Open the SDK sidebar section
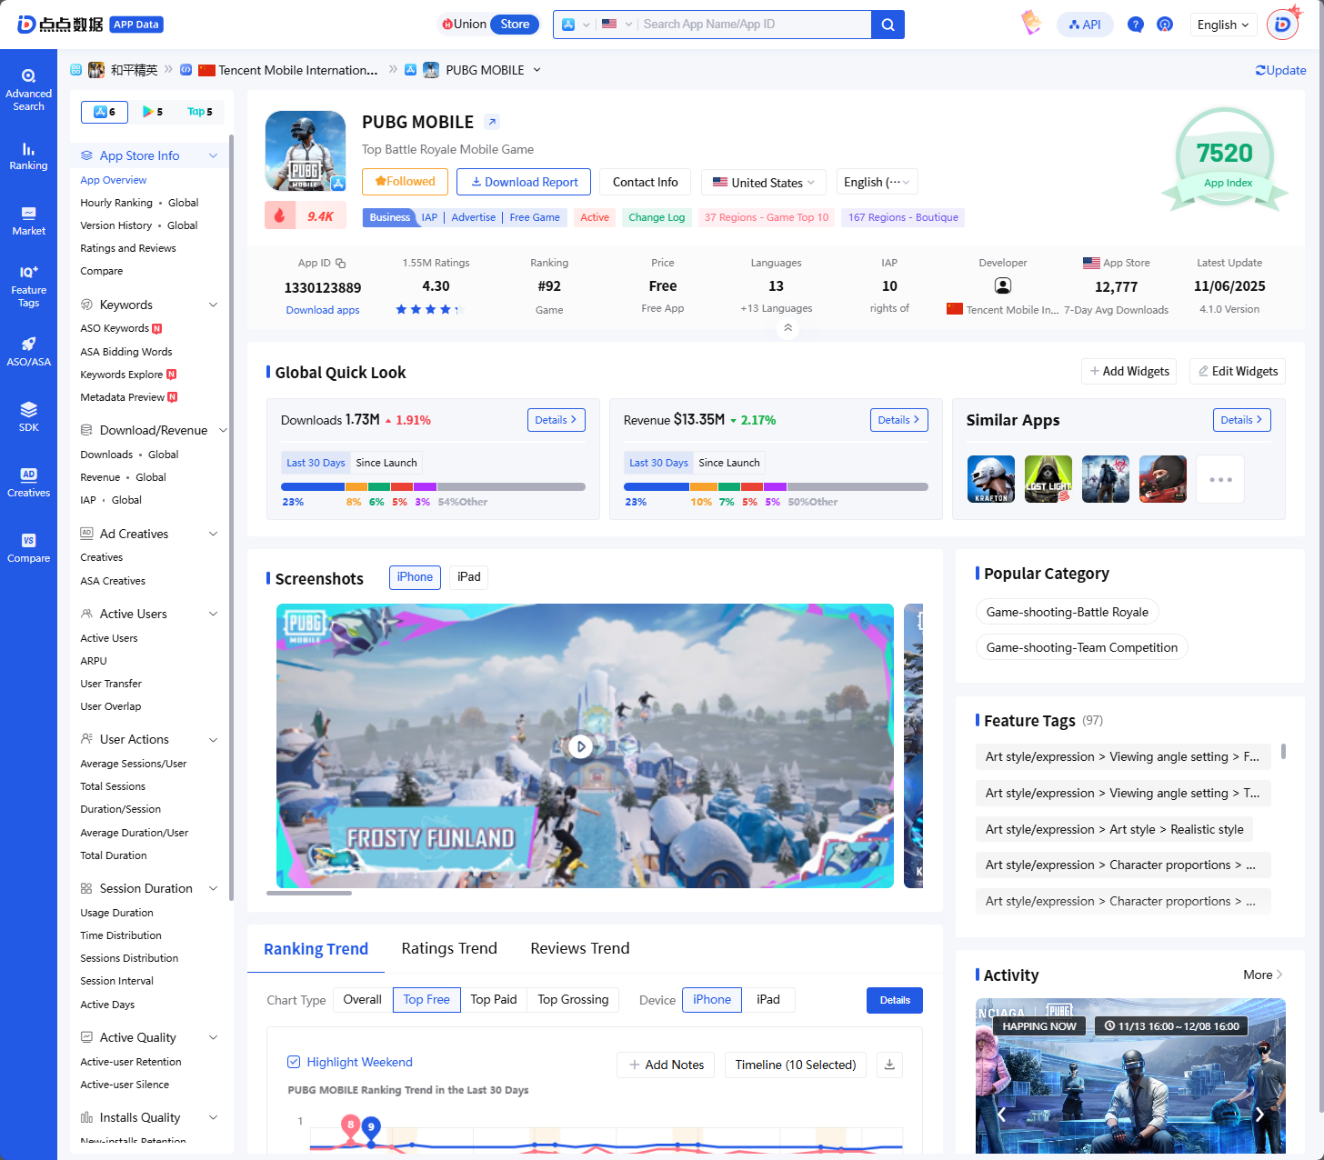 pyautogui.click(x=28, y=417)
